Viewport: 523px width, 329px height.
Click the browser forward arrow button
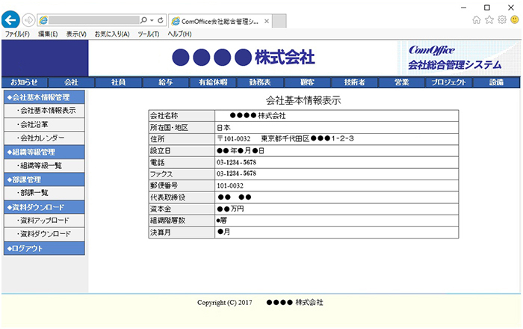pos(28,20)
